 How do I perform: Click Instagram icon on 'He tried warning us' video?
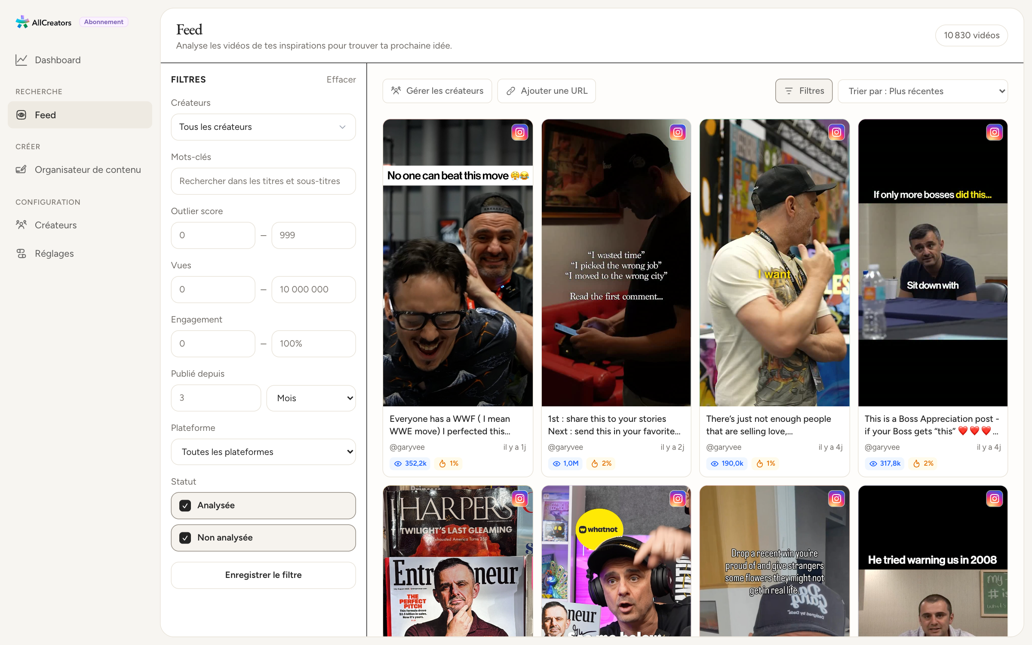[x=994, y=499]
